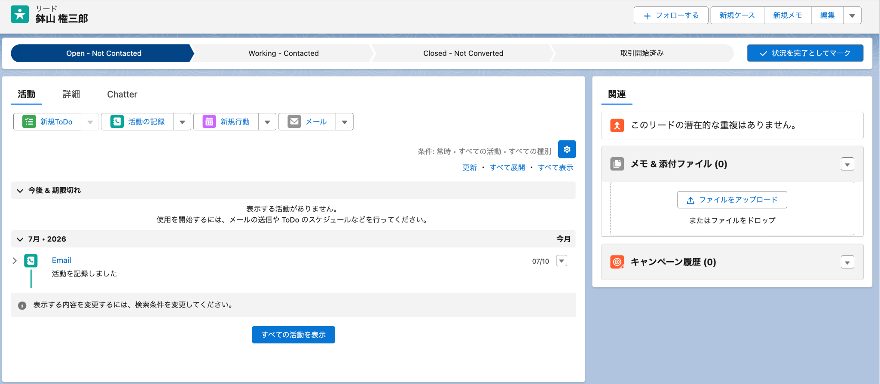Image resolution: width=880 pixels, height=384 pixels.
Task: Open the 活動の記録 dropdown arrow
Action: (x=182, y=122)
